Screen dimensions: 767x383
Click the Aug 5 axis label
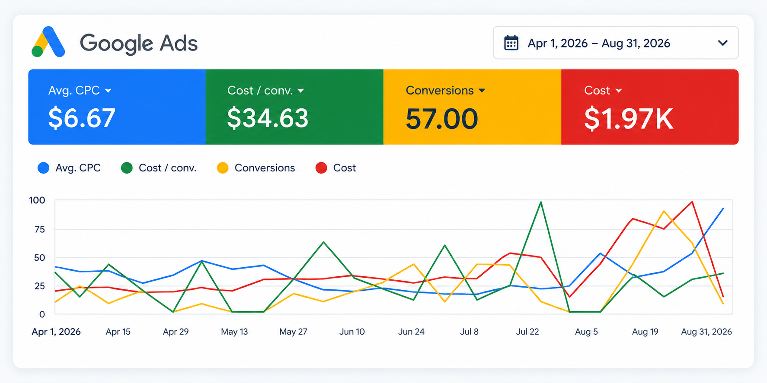[x=586, y=332]
